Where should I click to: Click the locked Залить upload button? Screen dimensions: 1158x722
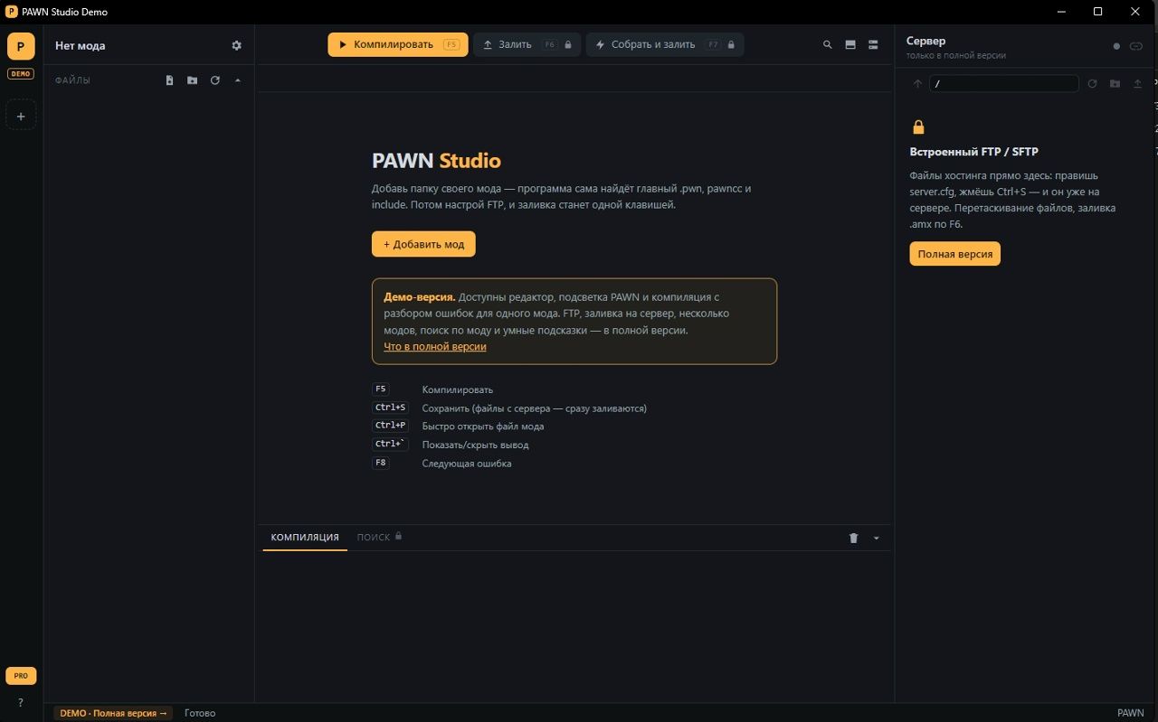[x=527, y=44]
